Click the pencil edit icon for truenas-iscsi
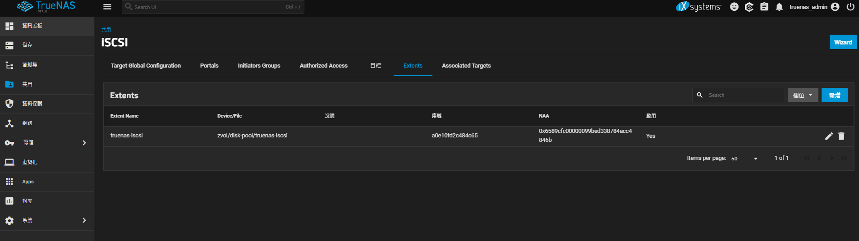859x241 pixels. point(829,136)
